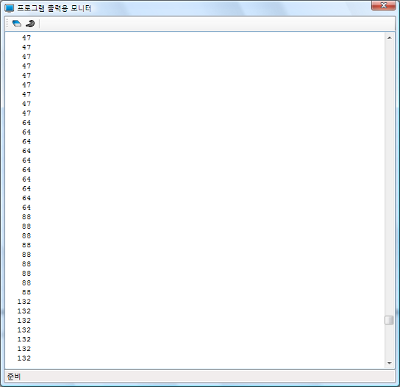Select the first 132 output line
This screenshot has width=400, height=387.
pos(24,302)
